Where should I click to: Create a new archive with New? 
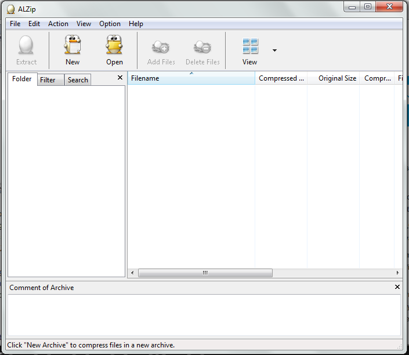pos(73,50)
